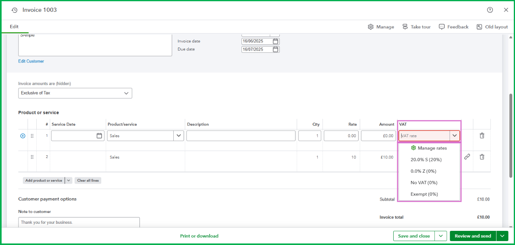
Task: Click the link icon on line 2
Action: pyautogui.click(x=467, y=157)
